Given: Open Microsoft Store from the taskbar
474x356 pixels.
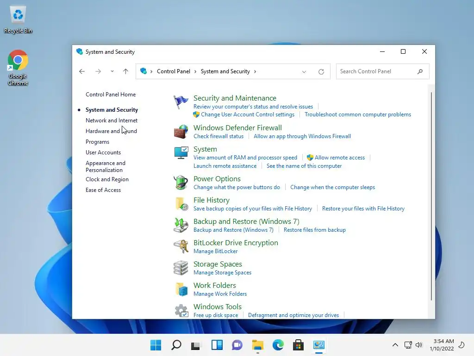Looking at the screenshot, I should pos(298,345).
